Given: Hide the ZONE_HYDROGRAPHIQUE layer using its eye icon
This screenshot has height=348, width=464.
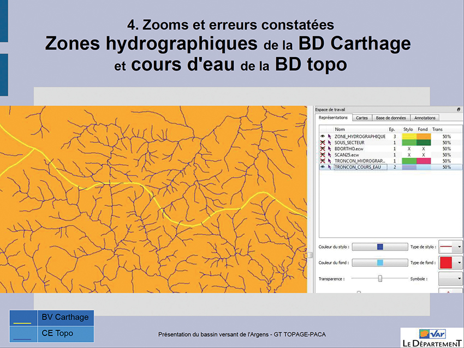Looking at the screenshot, I should point(322,136).
